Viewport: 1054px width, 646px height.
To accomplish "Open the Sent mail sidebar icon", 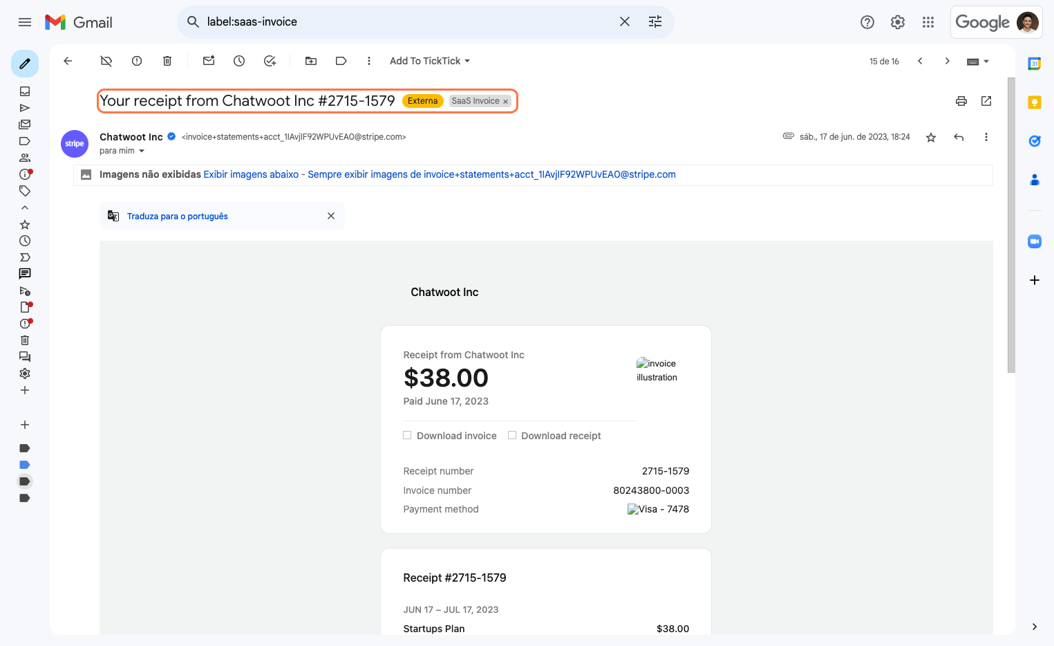I will (x=25, y=108).
